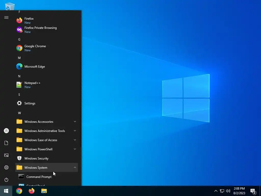Open Firefox from the taskbar
This screenshot has height=196, width=261.
[x=31, y=191]
